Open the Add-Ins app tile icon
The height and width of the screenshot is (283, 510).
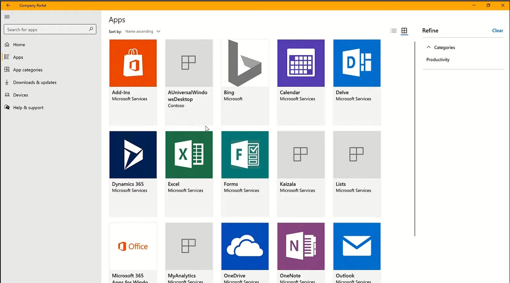(x=133, y=63)
